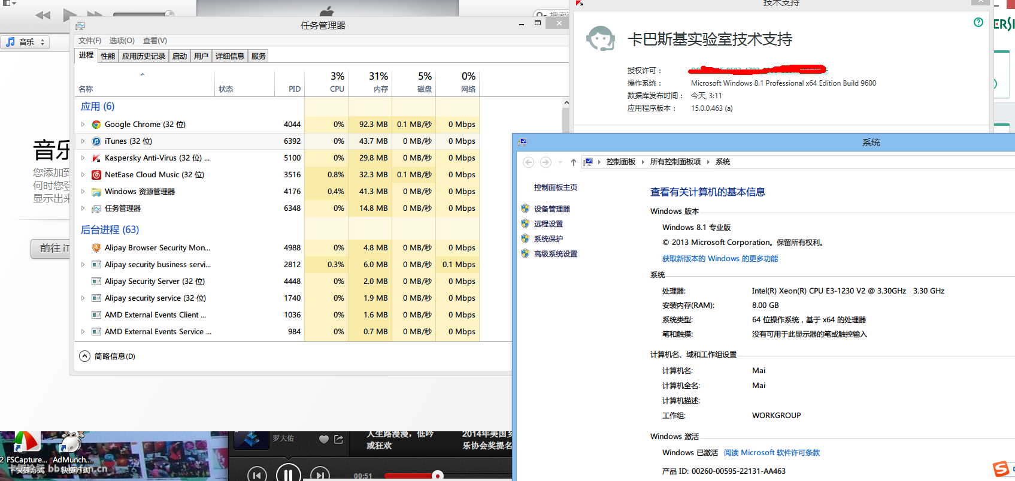1015x481 pixels.
Task: Expand Alipay security service (32 位) row
Action: (x=83, y=298)
